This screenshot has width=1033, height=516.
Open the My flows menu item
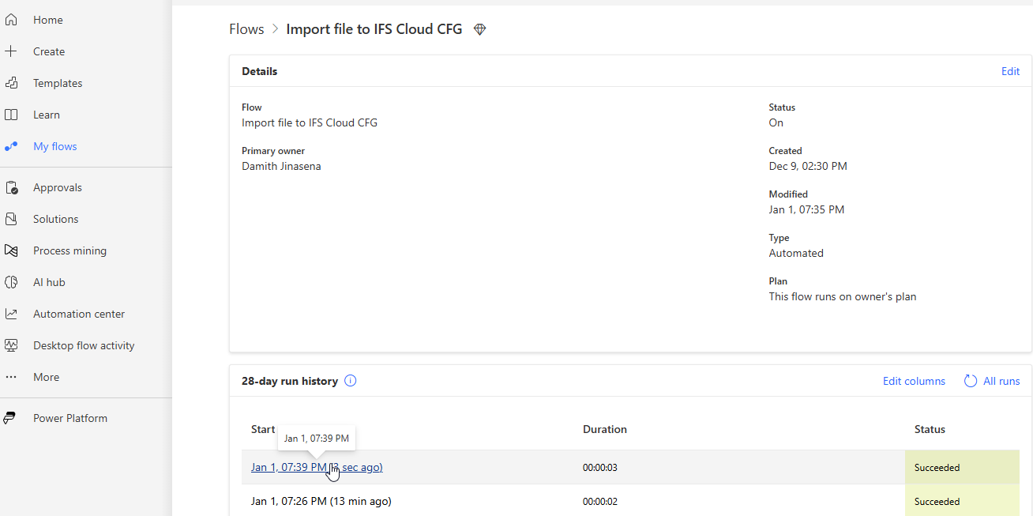click(x=54, y=146)
